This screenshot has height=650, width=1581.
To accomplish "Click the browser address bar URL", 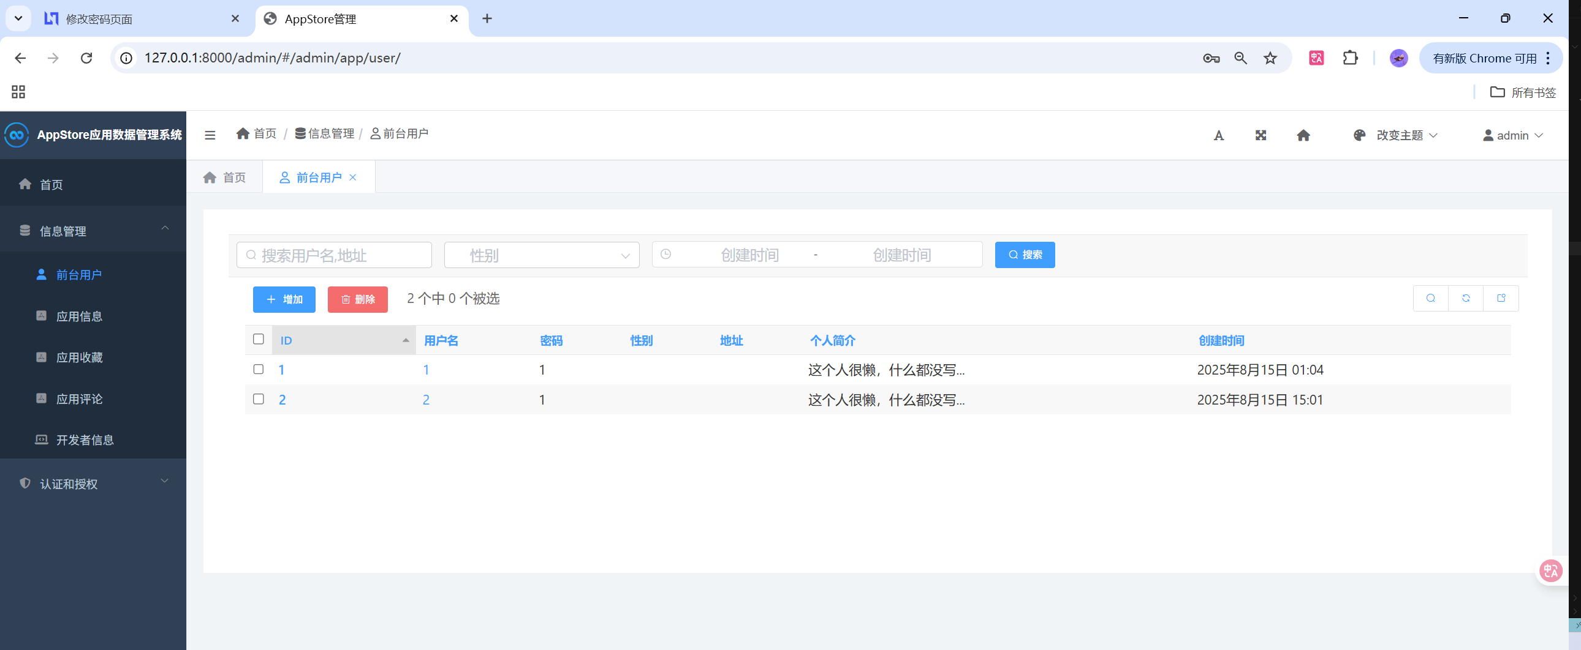I will (273, 58).
